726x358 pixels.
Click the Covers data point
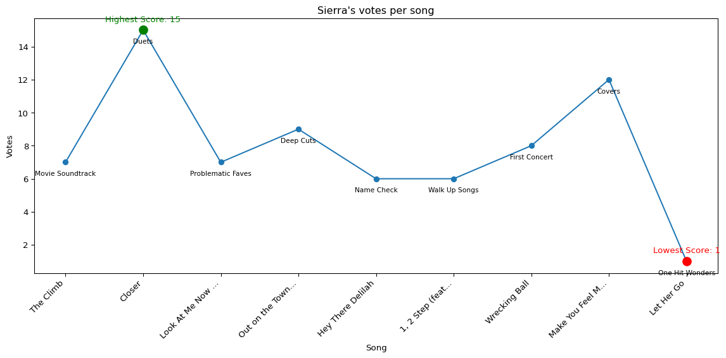click(x=609, y=80)
